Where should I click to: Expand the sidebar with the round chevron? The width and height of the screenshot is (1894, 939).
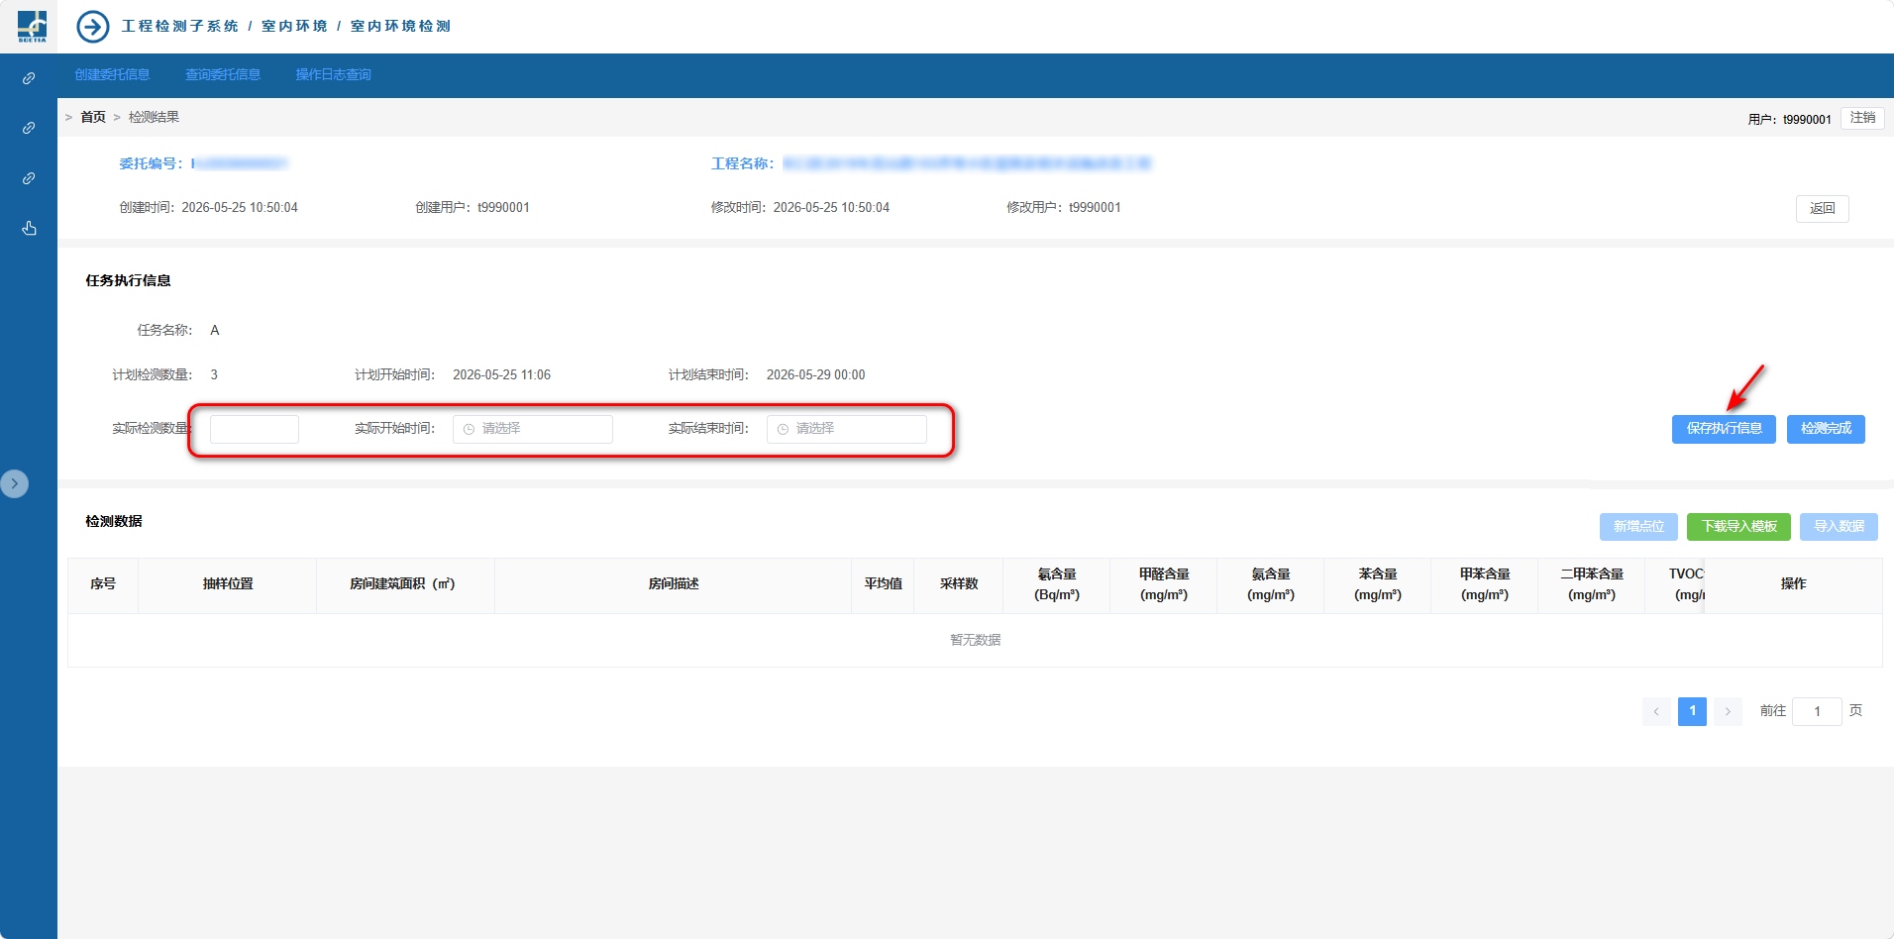click(14, 483)
